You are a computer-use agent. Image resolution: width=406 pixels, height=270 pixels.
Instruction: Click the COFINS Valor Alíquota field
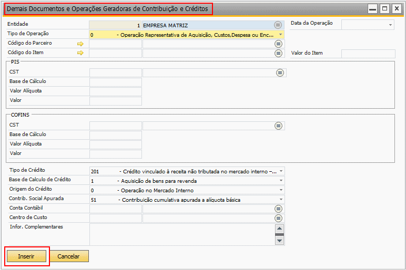pyautogui.click(x=116, y=144)
